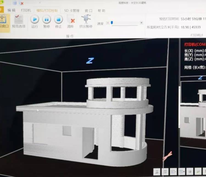206x177 pixels.
Task: Open the 编辑 (Edit) menu tab
Action: [x=12, y=10]
